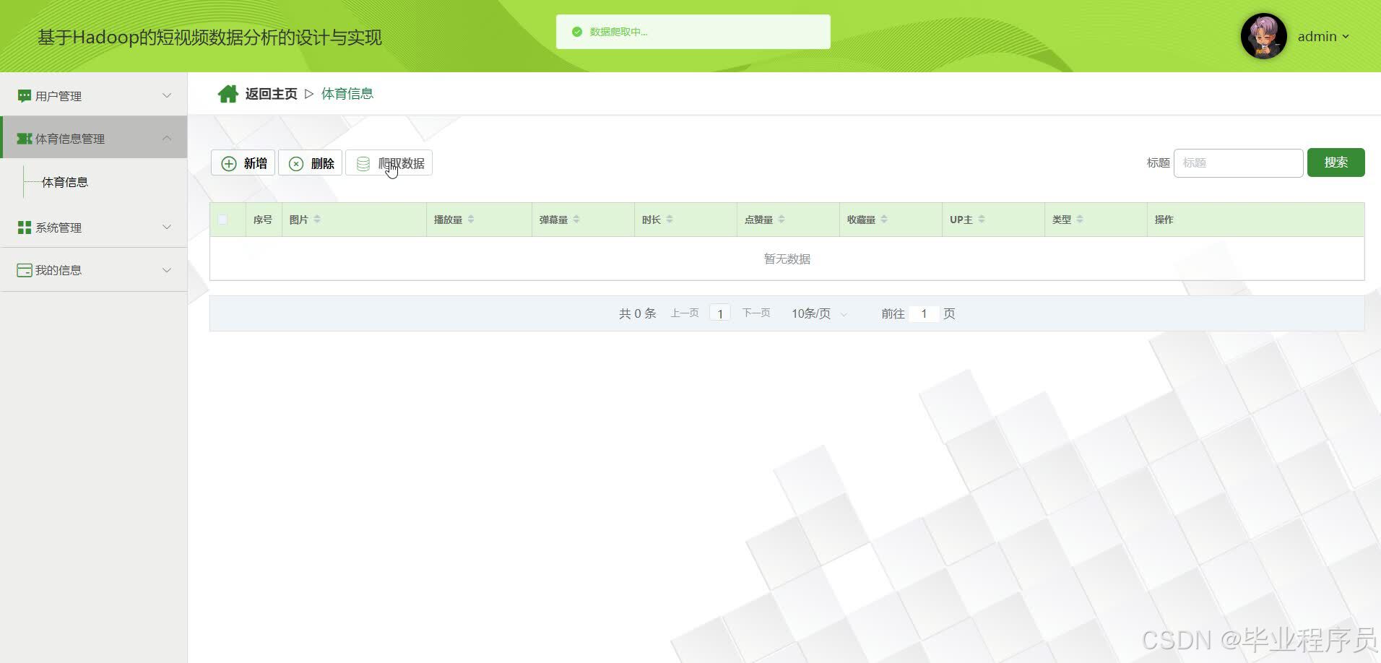Focus the 前往 page jump input
The width and height of the screenshot is (1381, 663).
[924, 313]
